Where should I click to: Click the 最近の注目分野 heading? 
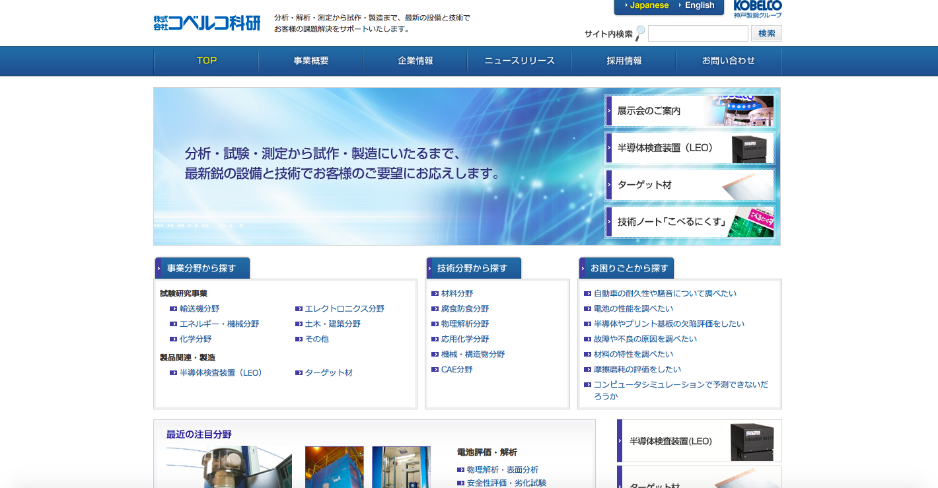199,435
